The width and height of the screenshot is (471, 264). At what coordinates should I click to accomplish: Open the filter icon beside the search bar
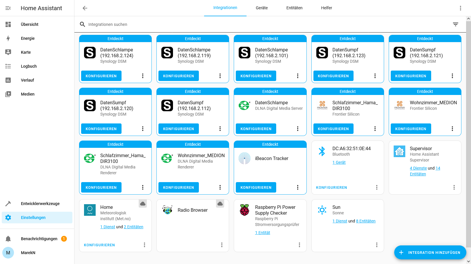pos(455,24)
